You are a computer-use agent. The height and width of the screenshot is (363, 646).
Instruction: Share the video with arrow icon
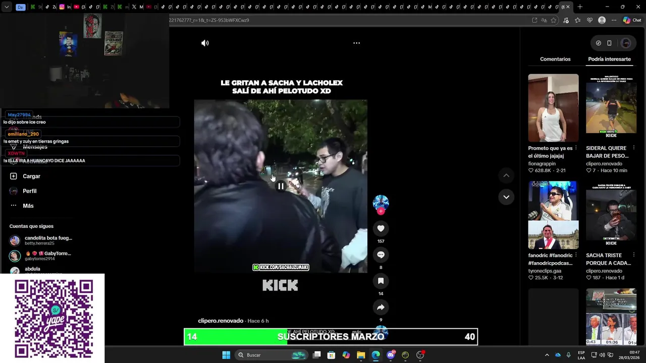381,307
